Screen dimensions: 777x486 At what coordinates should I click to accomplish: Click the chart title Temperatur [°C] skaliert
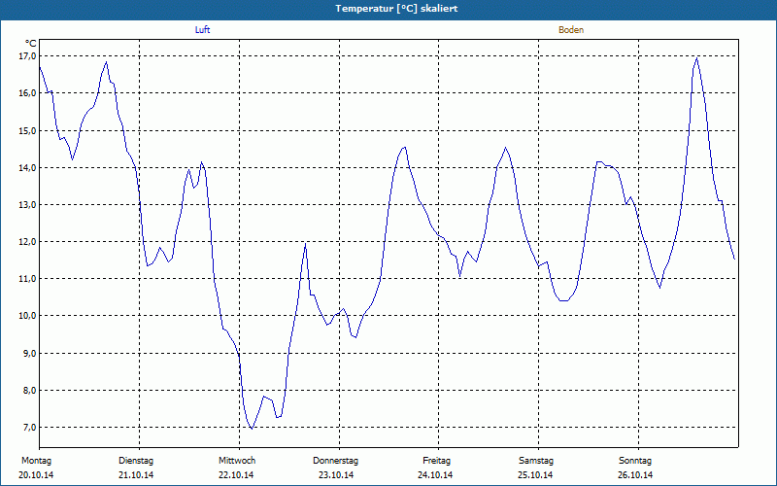396,9
